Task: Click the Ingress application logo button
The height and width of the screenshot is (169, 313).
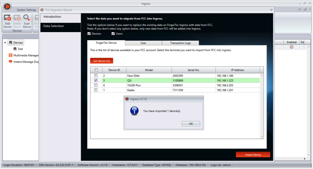Action: click(x=7, y=6)
